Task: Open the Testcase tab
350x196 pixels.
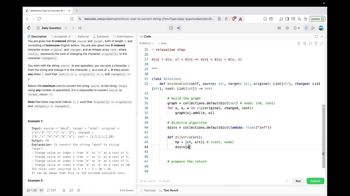Action: 148,190
